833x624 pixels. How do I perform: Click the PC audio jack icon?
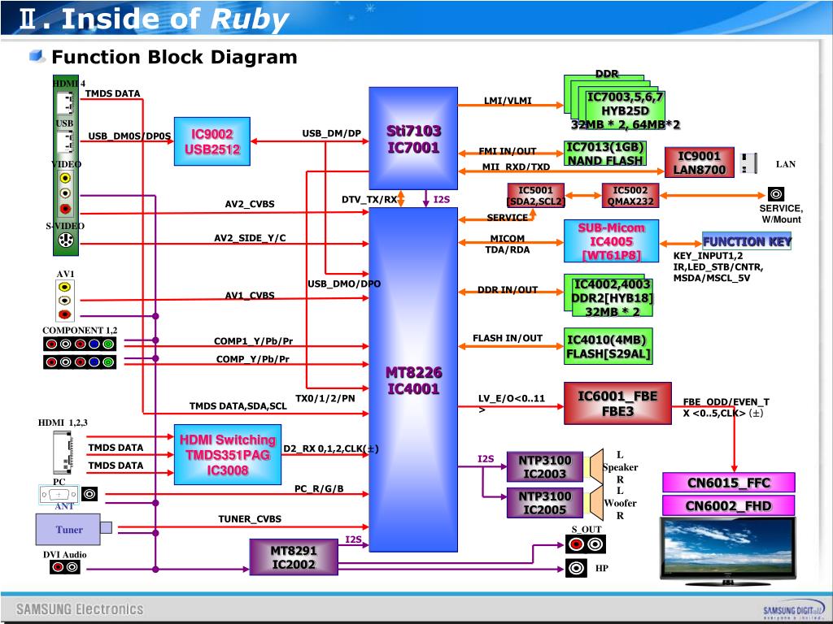(x=89, y=494)
